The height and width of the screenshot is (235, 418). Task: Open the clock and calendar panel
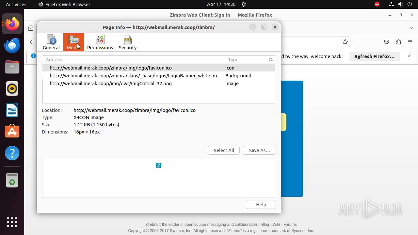point(221,4)
